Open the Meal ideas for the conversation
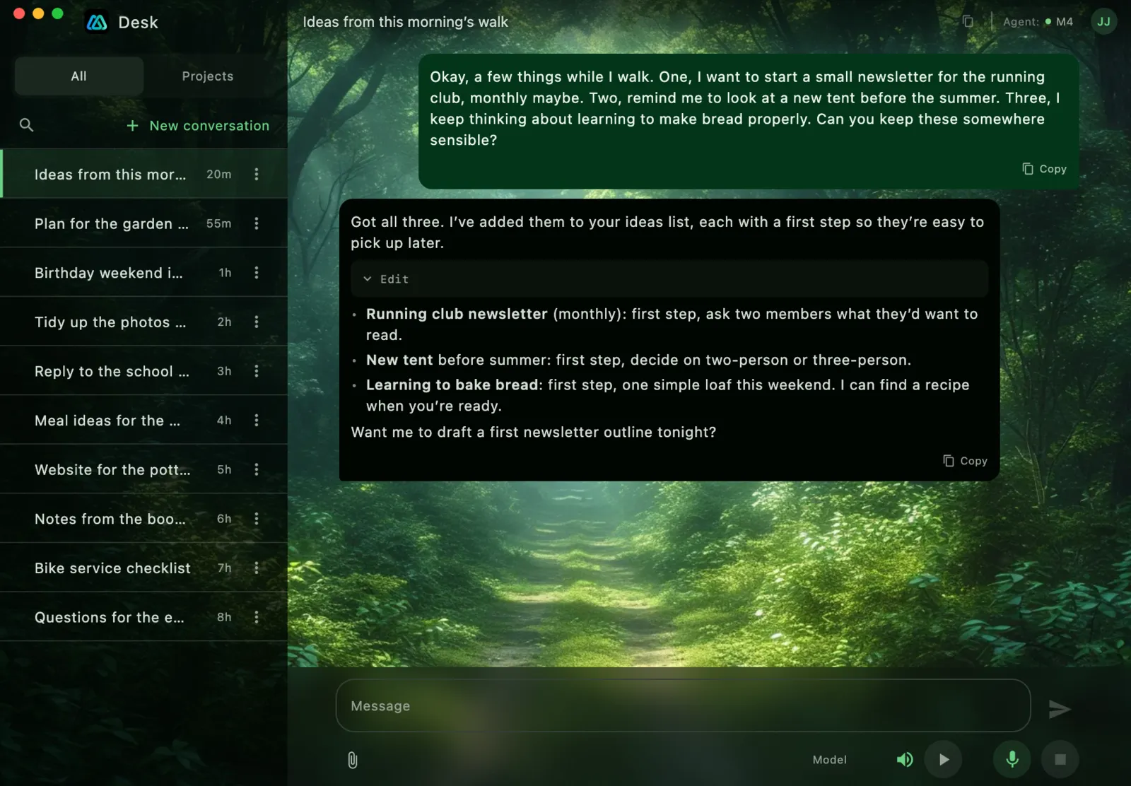 143,421
